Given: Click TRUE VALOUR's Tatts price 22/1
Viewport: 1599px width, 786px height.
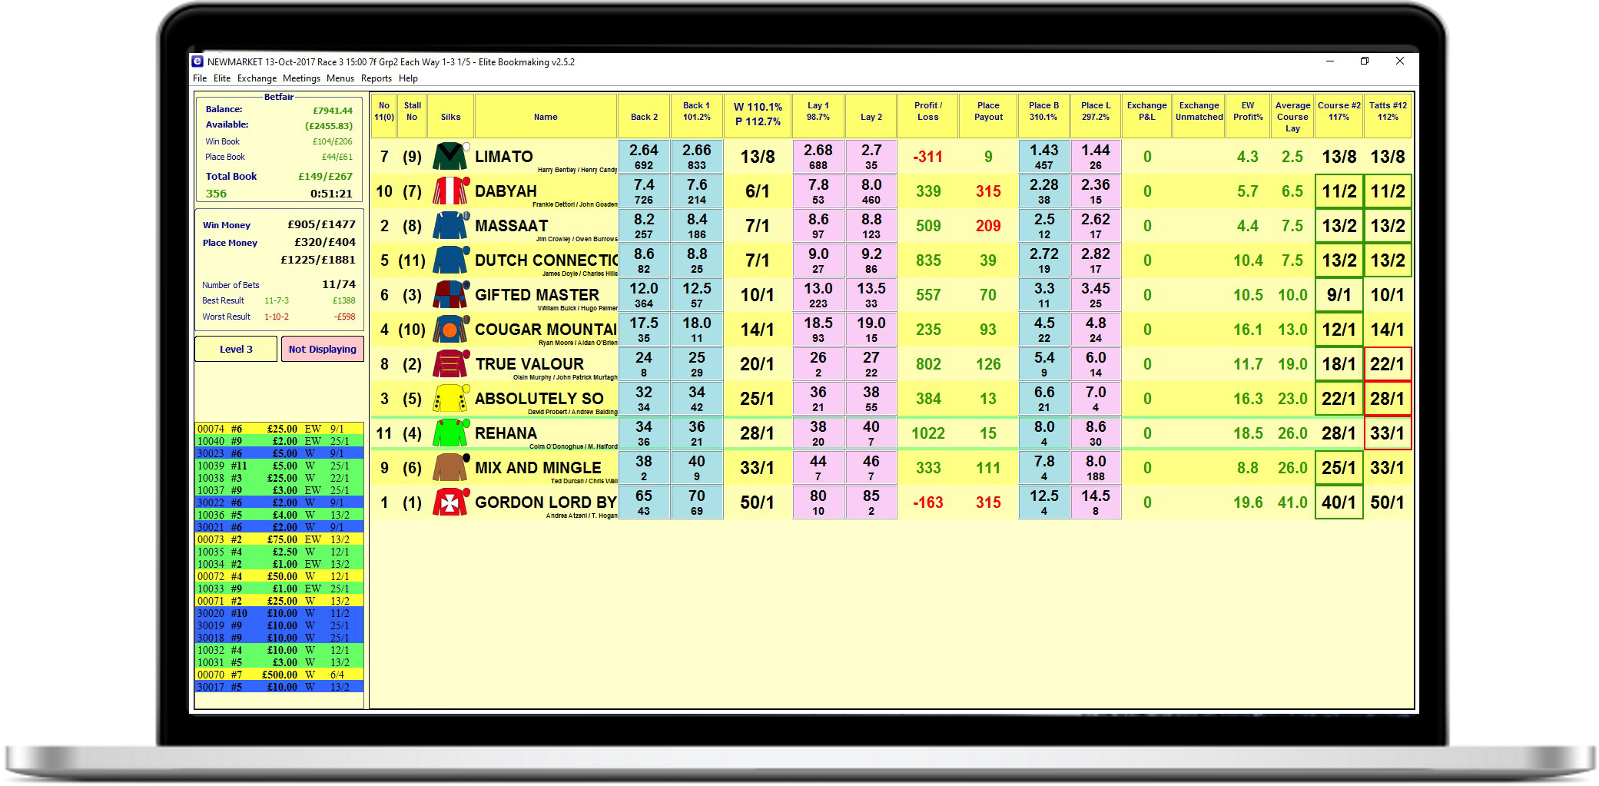Looking at the screenshot, I should pyautogui.click(x=1388, y=363).
